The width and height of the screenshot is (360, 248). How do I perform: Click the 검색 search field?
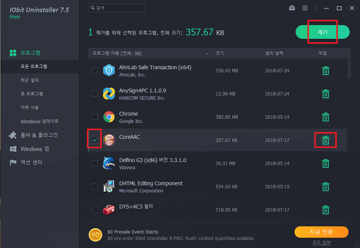pos(116,8)
